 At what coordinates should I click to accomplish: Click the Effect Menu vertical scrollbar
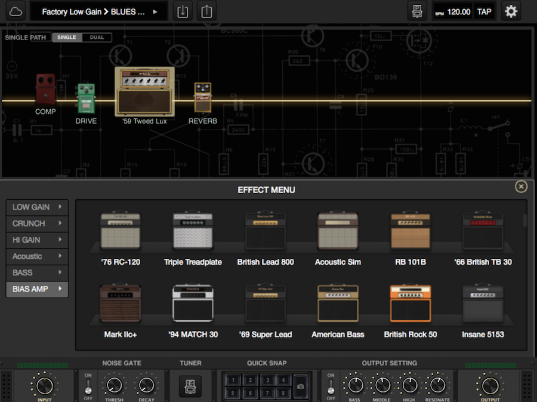pos(524,220)
